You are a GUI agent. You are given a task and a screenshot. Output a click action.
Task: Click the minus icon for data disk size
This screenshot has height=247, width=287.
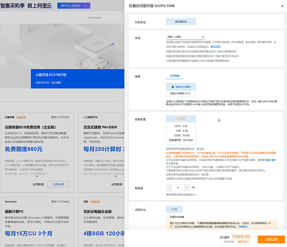pyautogui.click(x=169, y=188)
